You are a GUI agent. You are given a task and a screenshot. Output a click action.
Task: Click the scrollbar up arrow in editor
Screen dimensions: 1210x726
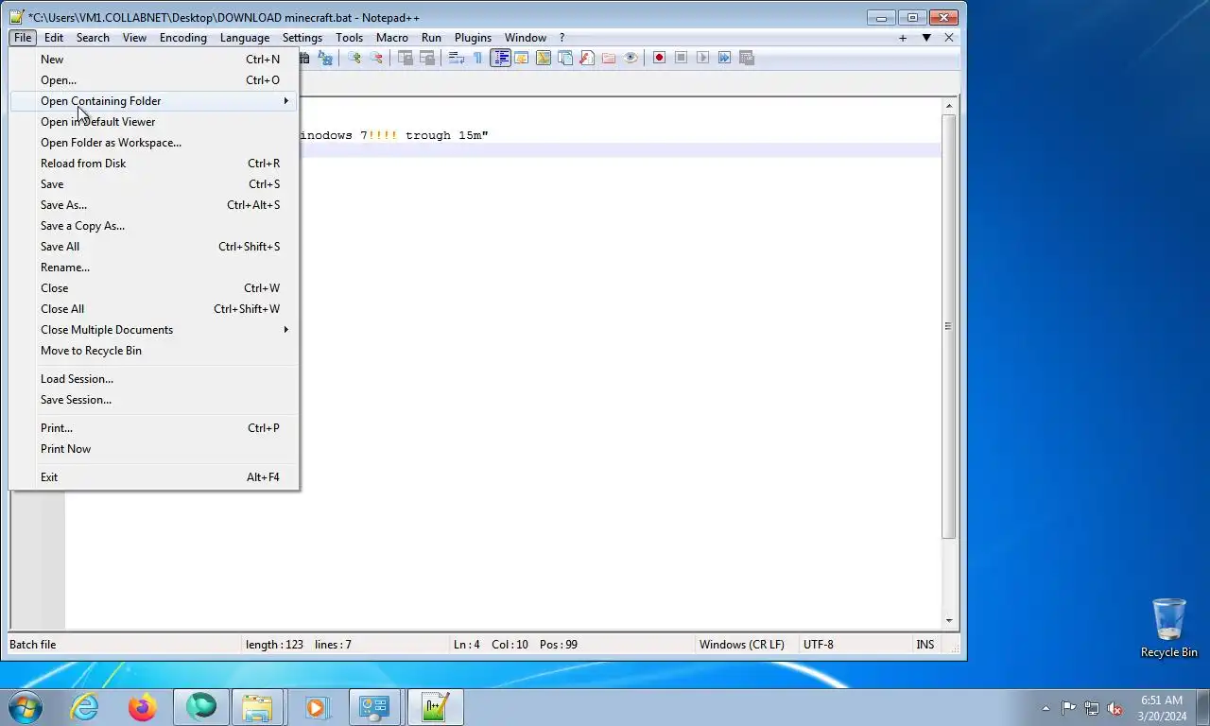pyautogui.click(x=949, y=106)
